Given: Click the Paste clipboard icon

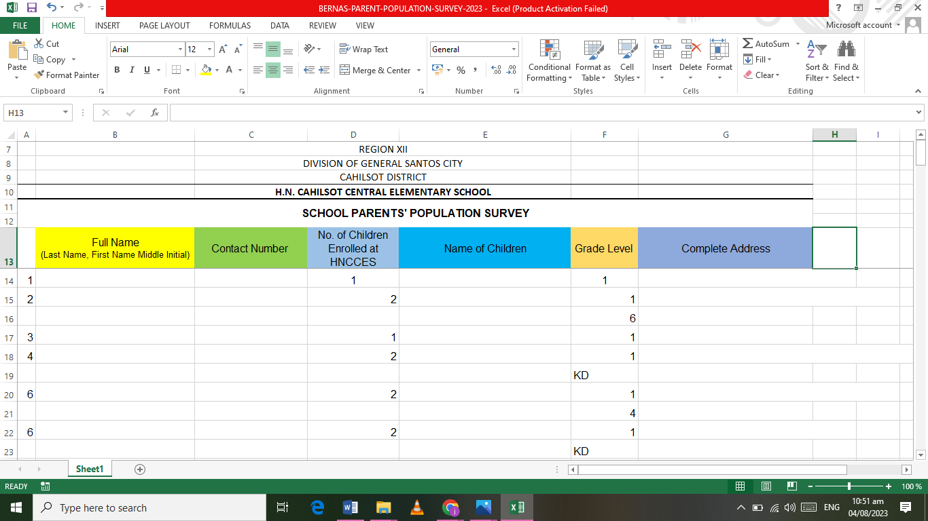Looking at the screenshot, I should pyautogui.click(x=17, y=50).
